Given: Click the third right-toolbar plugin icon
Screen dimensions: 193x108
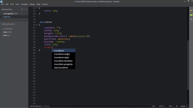Looking at the screenshot, I should (x=191, y=19).
